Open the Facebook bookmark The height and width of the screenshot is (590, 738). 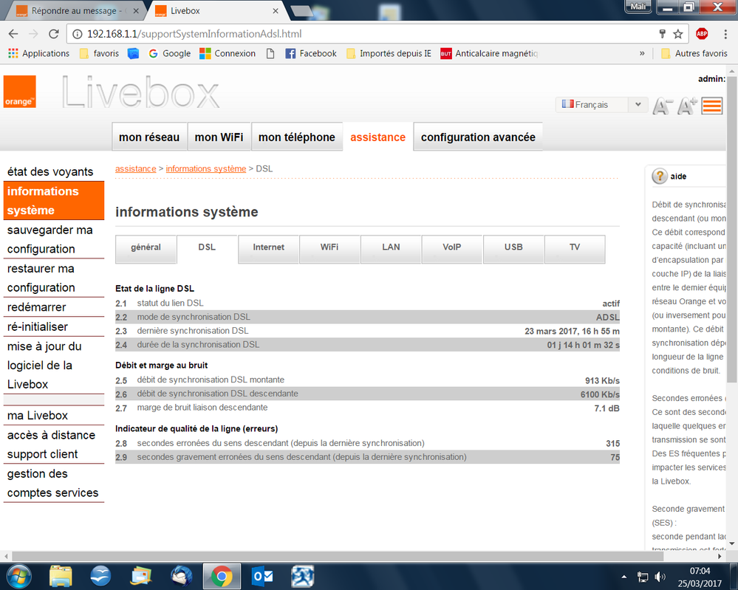(310, 54)
